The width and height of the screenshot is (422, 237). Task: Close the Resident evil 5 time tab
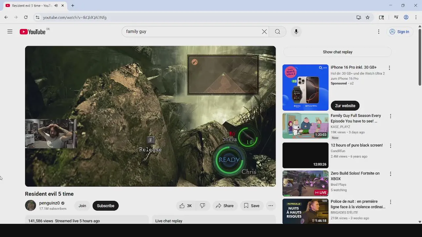[63, 6]
